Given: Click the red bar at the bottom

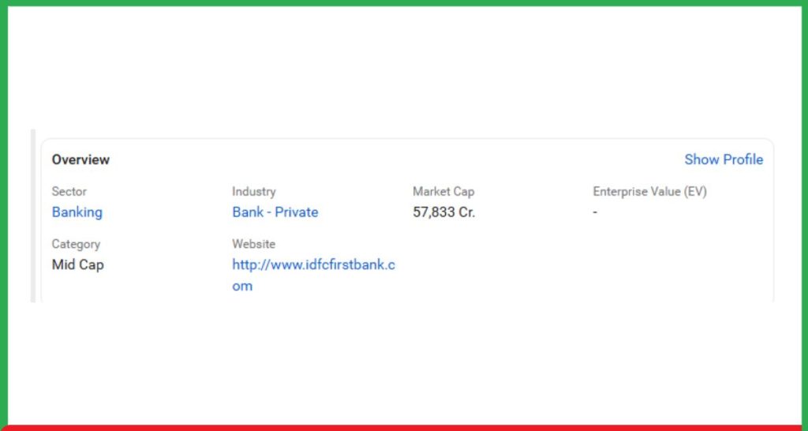Looking at the screenshot, I should 404,427.
